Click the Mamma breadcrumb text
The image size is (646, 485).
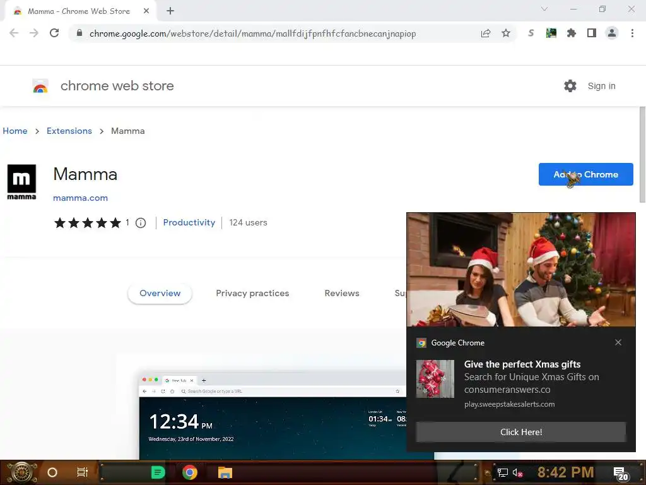pyautogui.click(x=127, y=131)
